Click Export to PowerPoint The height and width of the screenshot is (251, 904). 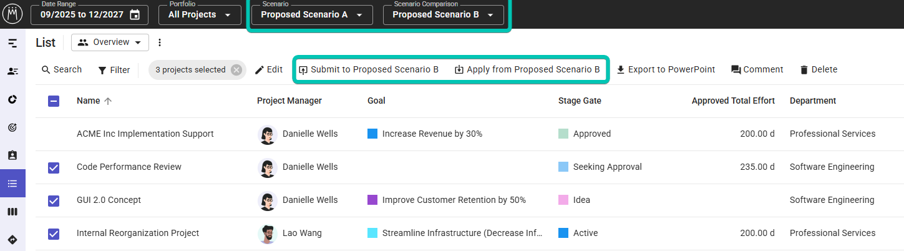pos(666,69)
